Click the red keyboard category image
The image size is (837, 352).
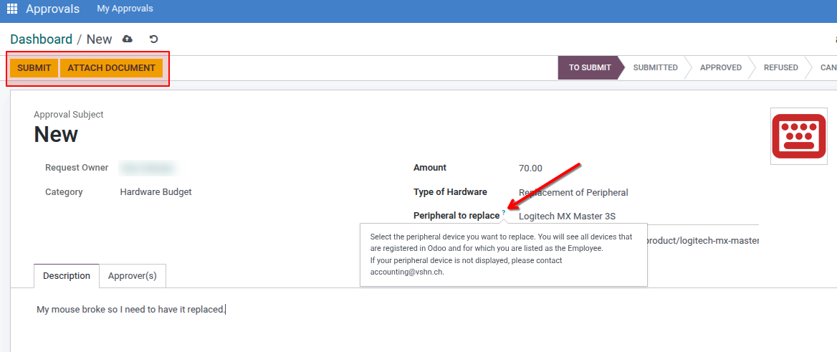click(798, 136)
